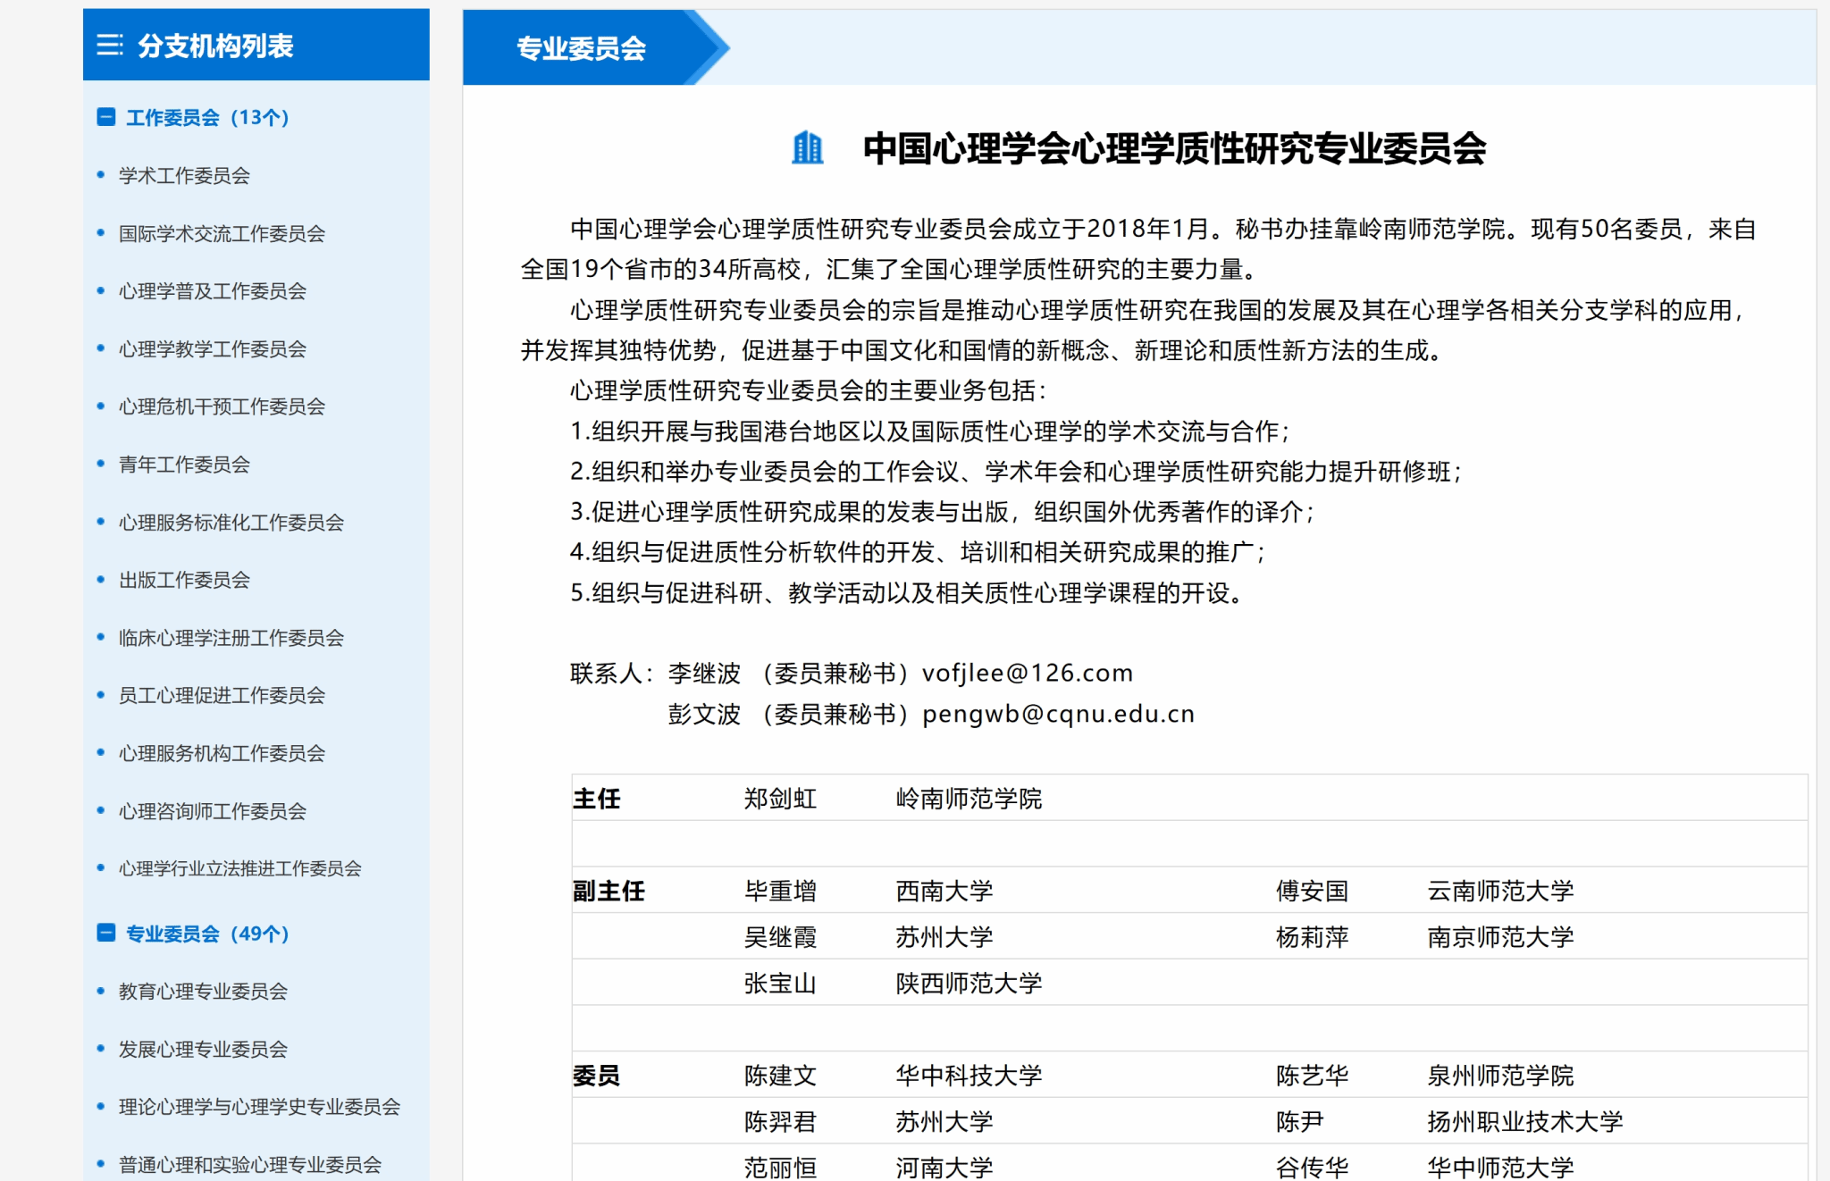Viewport: 1830px width, 1181px height.
Task: Click contact name 李继波
Action: pyautogui.click(x=704, y=673)
